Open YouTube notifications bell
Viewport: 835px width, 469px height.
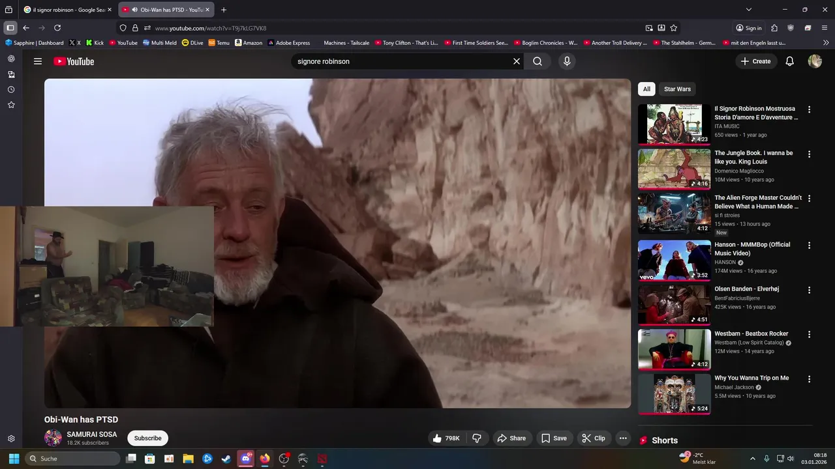tap(789, 61)
